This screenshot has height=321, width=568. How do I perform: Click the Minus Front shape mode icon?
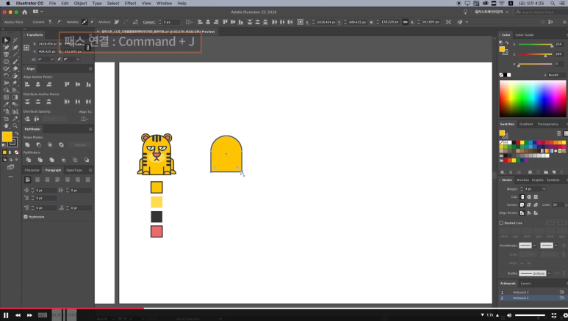coord(39,144)
